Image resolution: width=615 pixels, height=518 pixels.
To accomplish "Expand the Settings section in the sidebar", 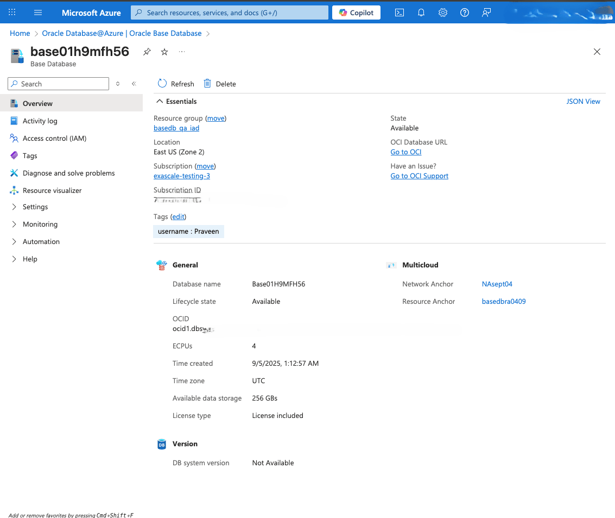I will tap(35, 207).
